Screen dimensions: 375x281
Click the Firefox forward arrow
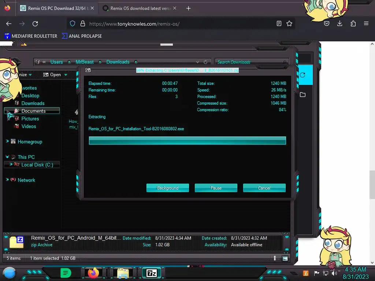coord(22,24)
